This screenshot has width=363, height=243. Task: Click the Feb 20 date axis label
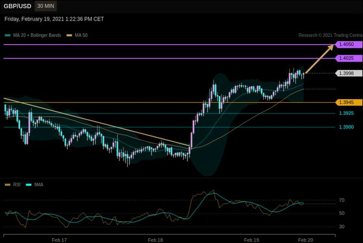tap(306, 240)
